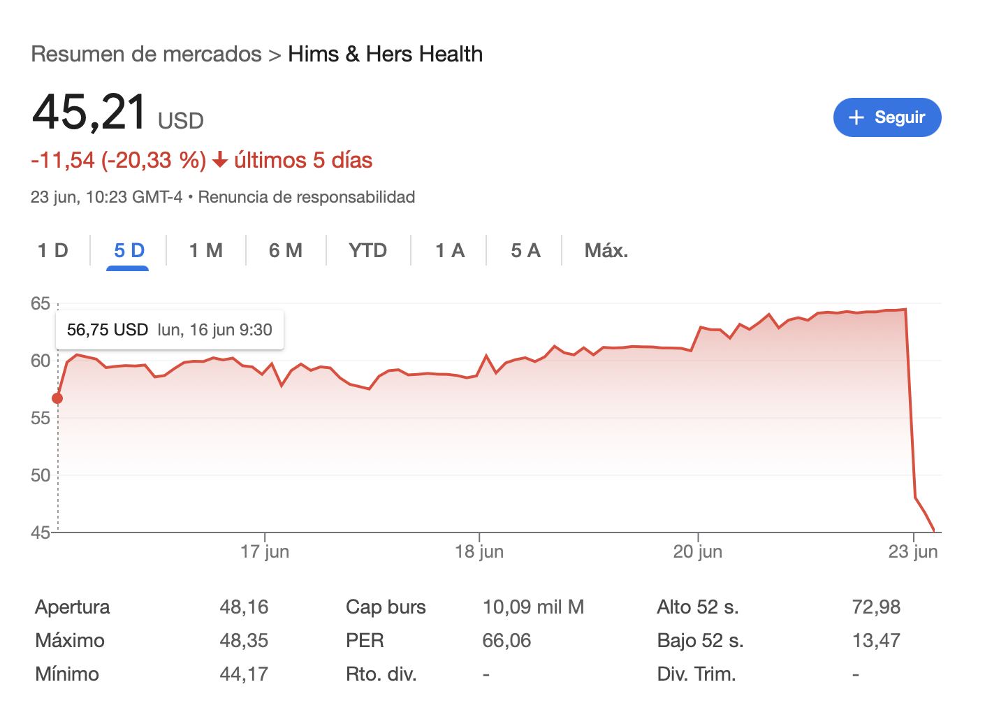Select the 5 D range tab

pos(129,250)
